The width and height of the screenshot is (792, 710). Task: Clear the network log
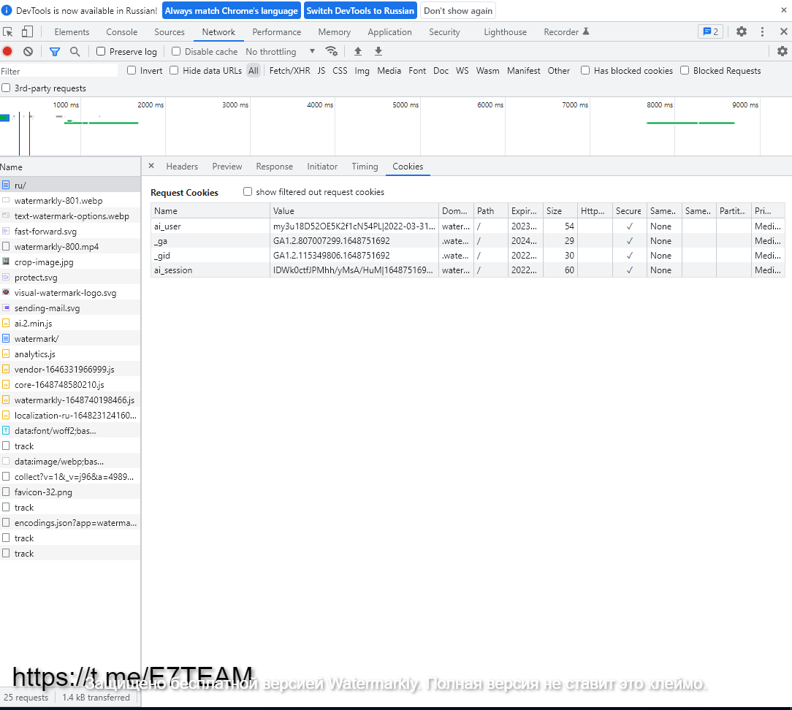tap(28, 51)
